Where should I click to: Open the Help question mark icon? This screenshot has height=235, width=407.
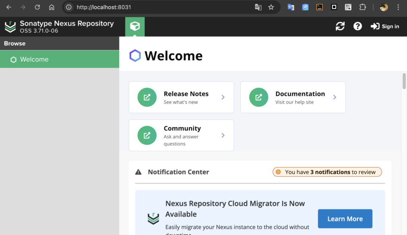358,26
